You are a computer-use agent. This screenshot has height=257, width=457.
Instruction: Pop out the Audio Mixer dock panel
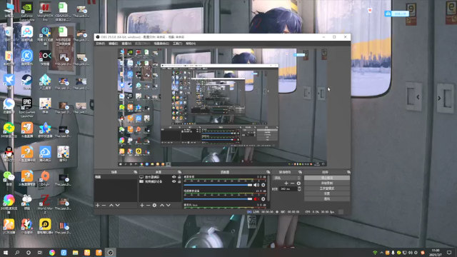268,172
